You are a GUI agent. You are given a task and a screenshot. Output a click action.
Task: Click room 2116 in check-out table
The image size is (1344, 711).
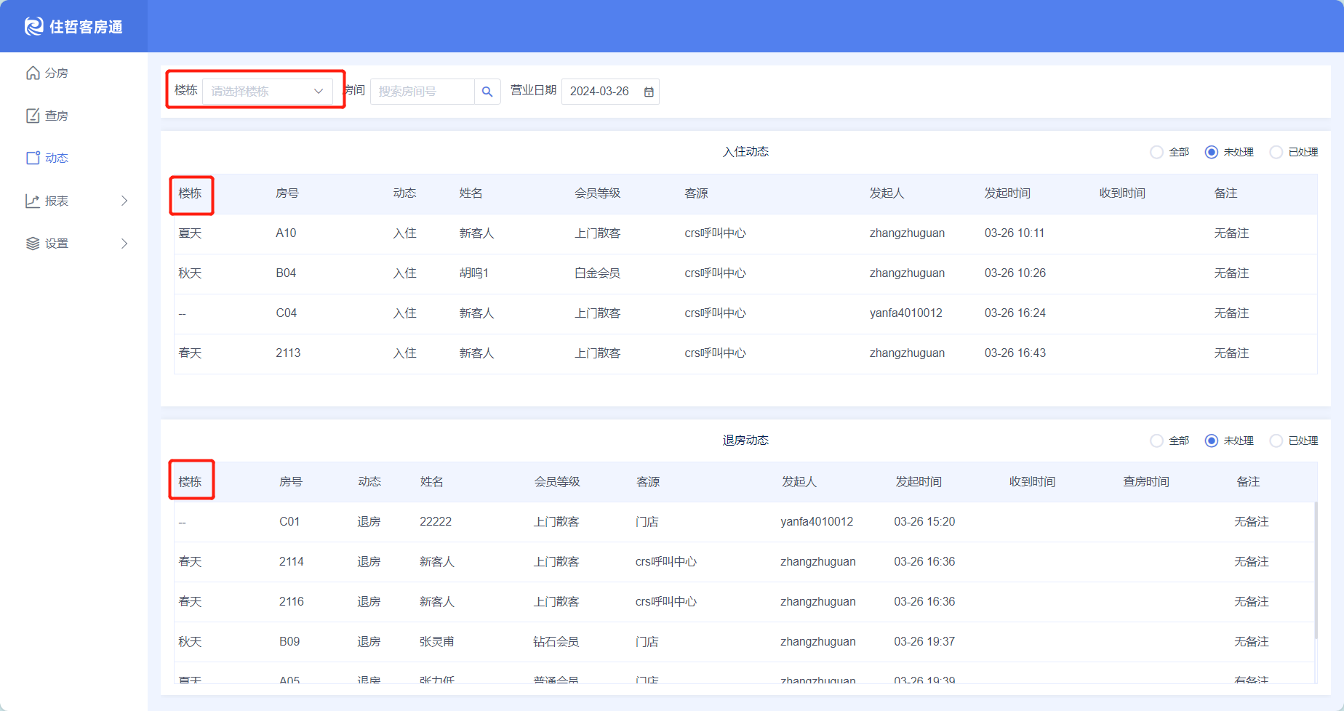pyautogui.click(x=292, y=602)
